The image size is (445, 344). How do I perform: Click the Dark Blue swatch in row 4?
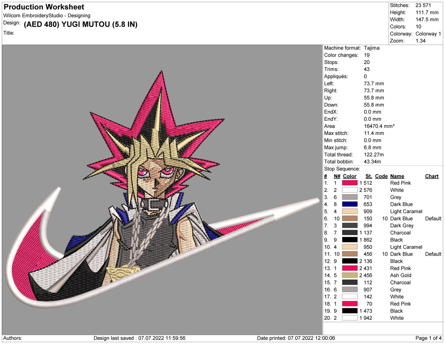(350, 204)
